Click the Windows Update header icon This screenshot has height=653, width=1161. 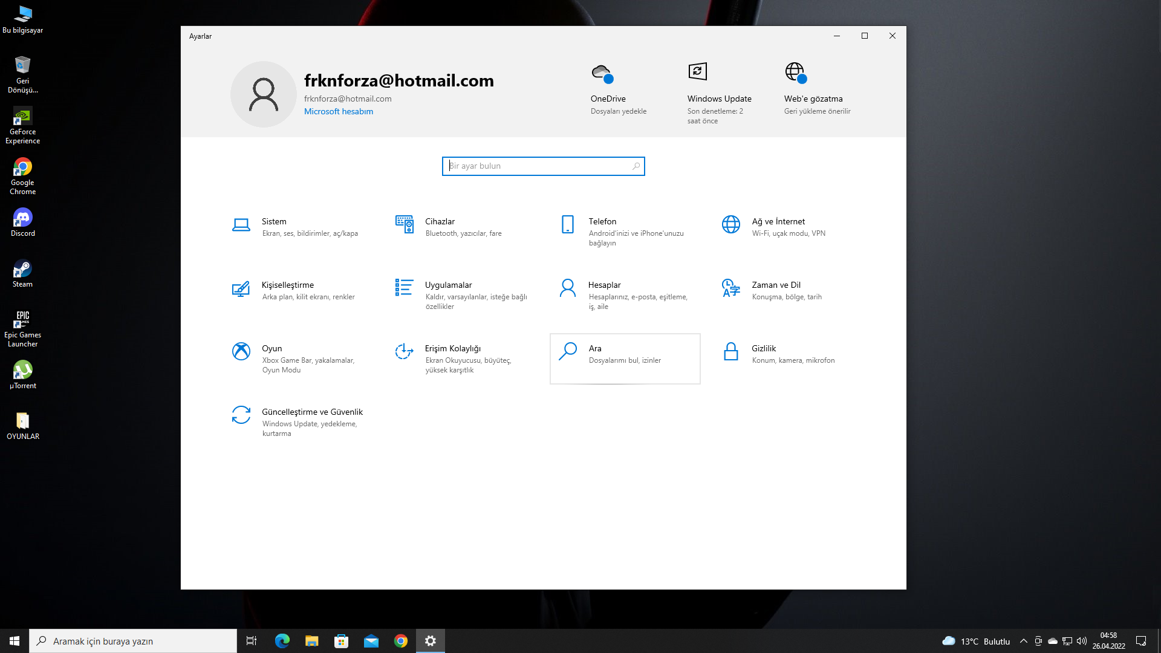[x=698, y=71]
